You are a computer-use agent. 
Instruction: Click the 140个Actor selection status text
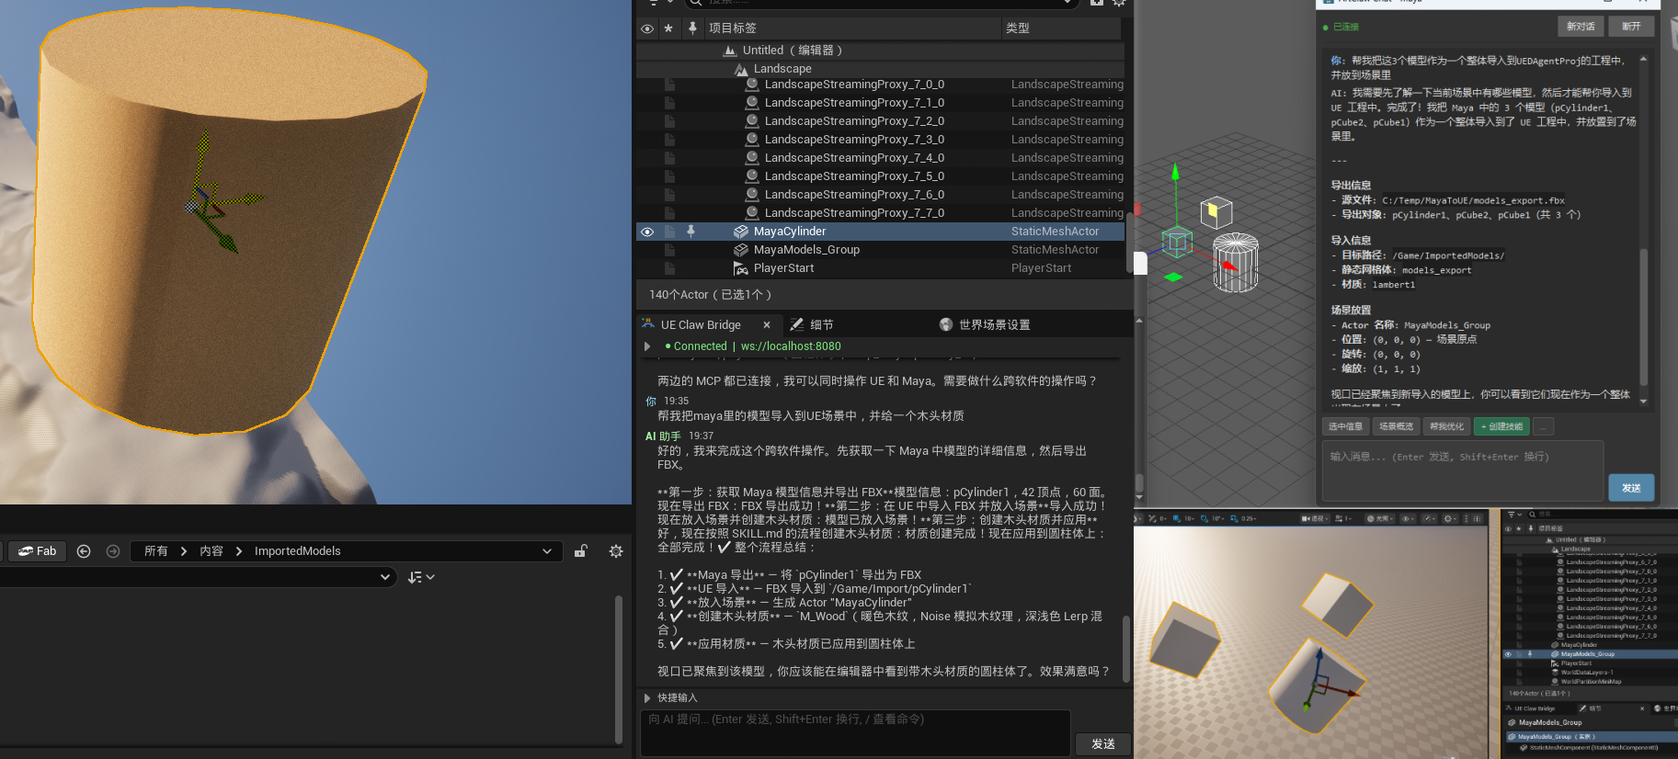tap(710, 295)
